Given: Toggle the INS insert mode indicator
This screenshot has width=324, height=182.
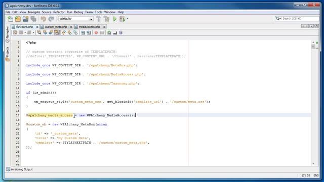Looking at the screenshot, I should (x=316, y=175).
